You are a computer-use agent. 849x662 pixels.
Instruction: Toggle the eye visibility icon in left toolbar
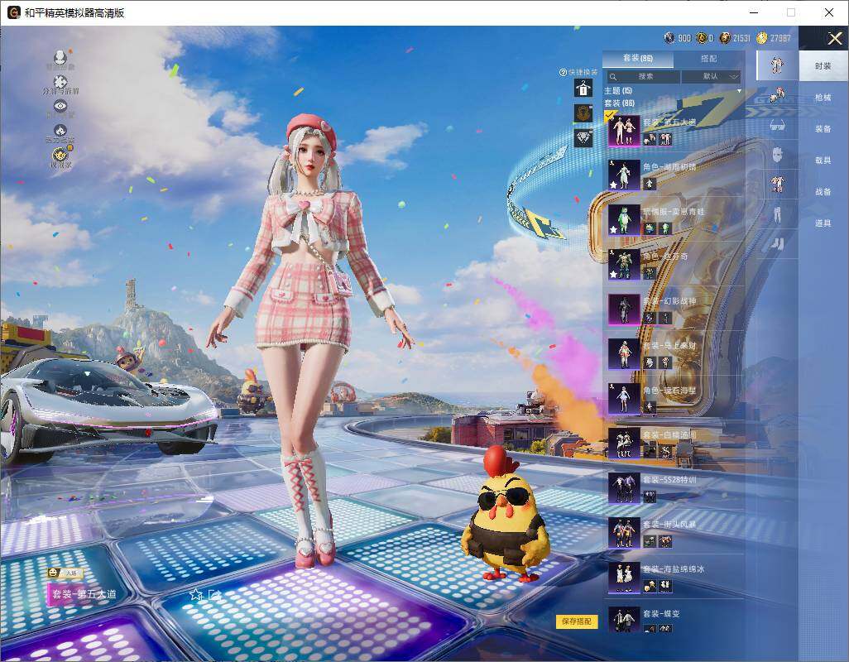pyautogui.click(x=60, y=106)
